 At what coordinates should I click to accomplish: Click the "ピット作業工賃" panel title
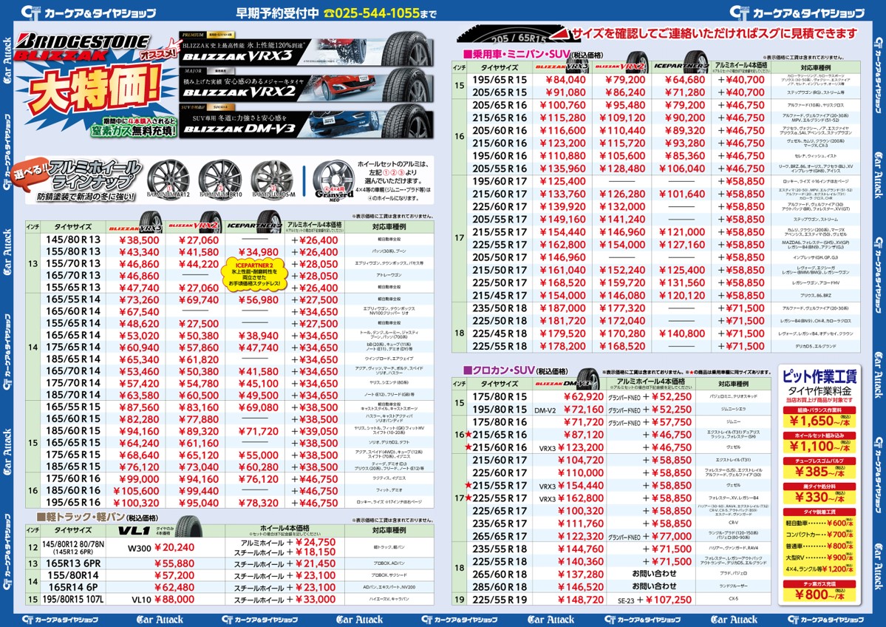click(819, 376)
